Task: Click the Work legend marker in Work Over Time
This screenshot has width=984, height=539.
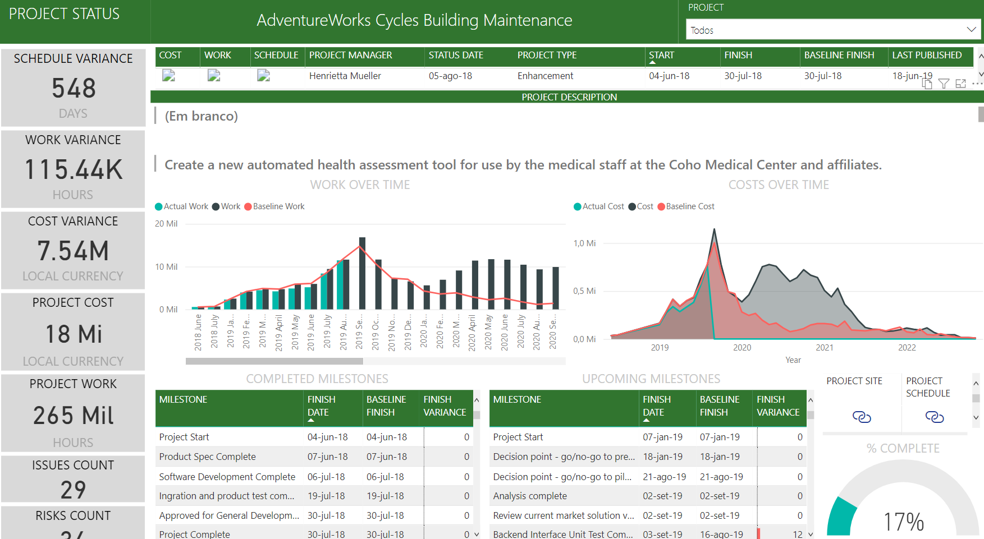Action: [x=216, y=206]
